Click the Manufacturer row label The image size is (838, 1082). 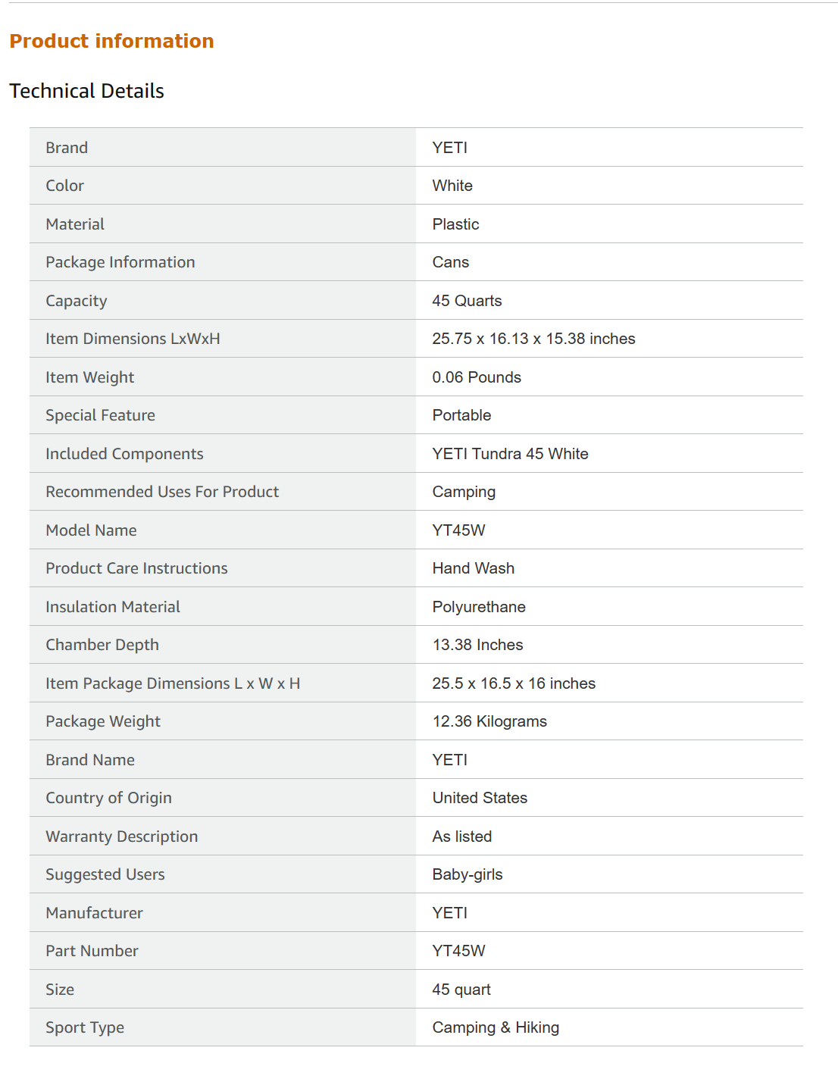click(x=94, y=913)
